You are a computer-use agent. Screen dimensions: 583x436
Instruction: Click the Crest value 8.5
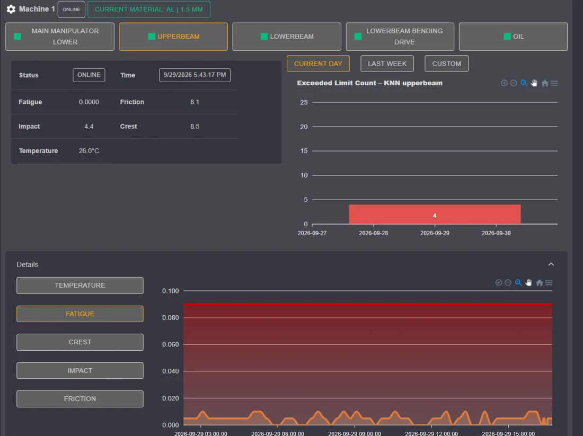(x=195, y=127)
